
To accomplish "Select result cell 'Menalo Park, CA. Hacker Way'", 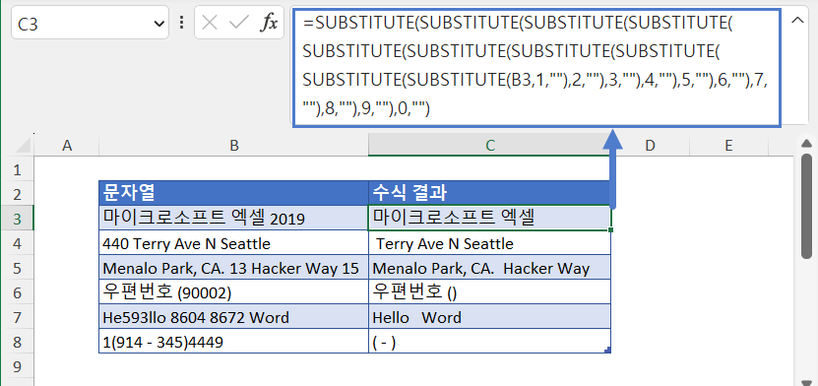I will (490, 267).
